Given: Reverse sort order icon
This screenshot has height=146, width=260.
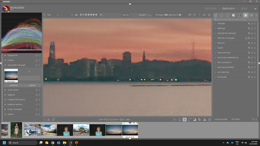Looking at the screenshot, I should [x=151, y=15].
